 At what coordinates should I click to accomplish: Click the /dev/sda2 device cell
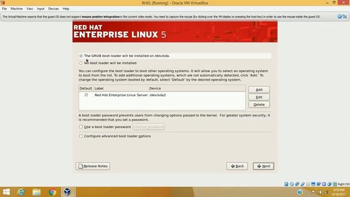(157, 95)
